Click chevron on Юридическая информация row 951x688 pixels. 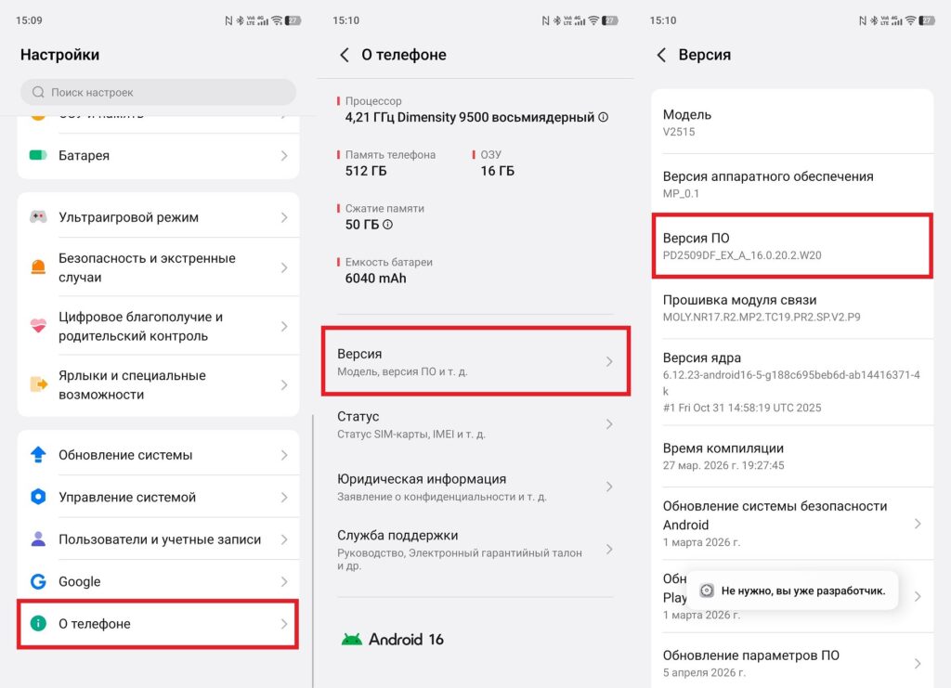(x=609, y=487)
